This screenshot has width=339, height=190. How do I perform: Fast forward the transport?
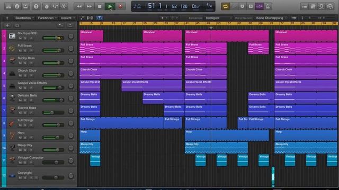click(89, 6)
